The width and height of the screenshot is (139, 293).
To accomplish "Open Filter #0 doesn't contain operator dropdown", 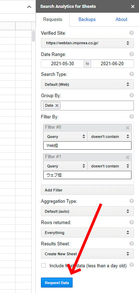I will 109,137.
